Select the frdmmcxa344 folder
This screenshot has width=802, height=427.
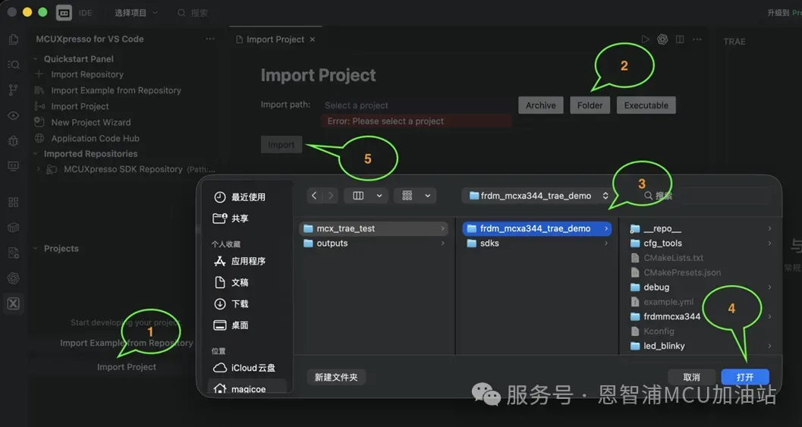tap(700, 316)
